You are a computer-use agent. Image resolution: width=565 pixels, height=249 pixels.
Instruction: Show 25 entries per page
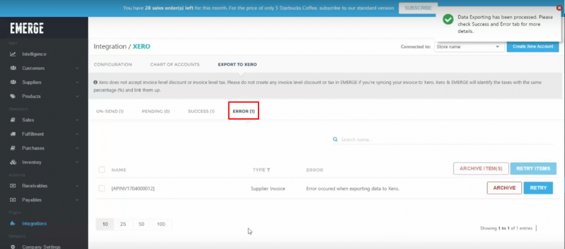point(123,224)
